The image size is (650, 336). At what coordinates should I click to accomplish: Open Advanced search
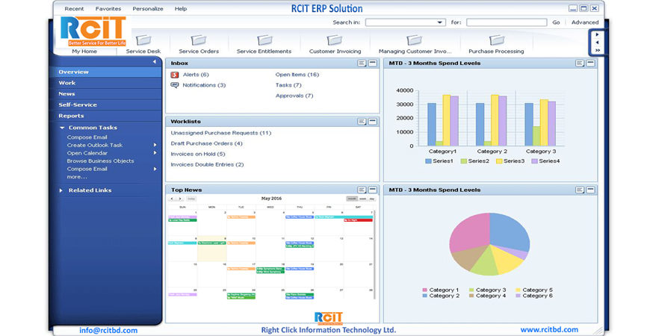click(585, 22)
